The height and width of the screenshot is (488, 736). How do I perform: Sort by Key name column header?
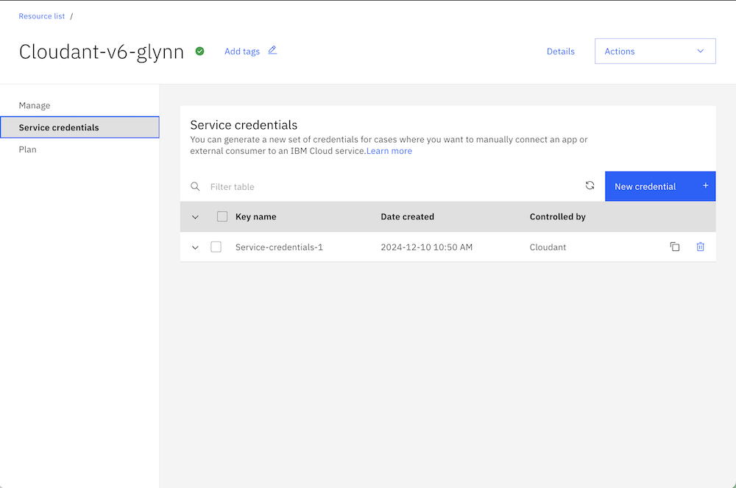click(256, 217)
